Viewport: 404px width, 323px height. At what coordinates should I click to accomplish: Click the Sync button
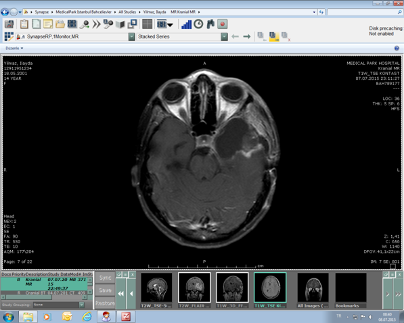tap(105, 278)
